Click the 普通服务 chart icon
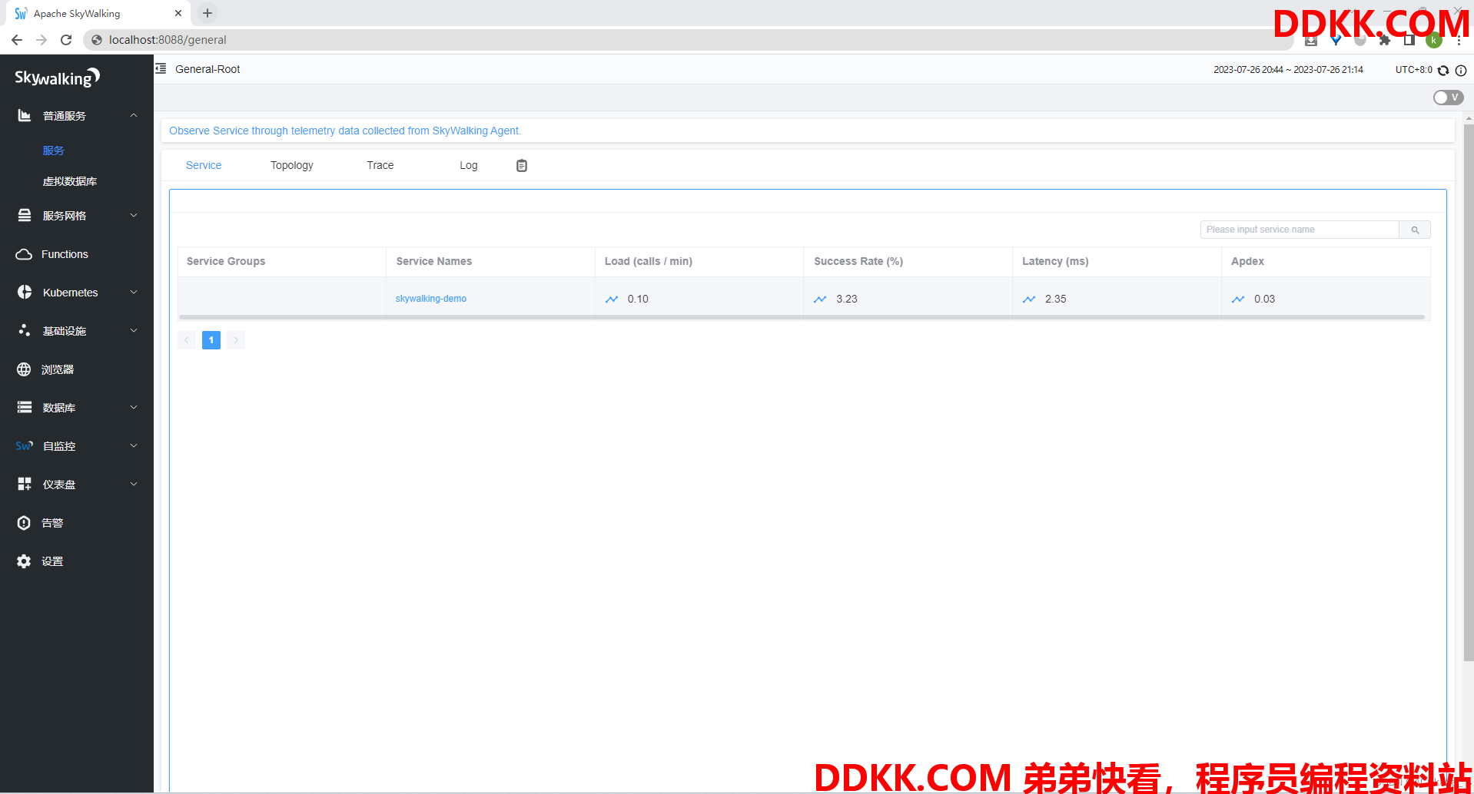The height and width of the screenshot is (794, 1474). [x=25, y=115]
